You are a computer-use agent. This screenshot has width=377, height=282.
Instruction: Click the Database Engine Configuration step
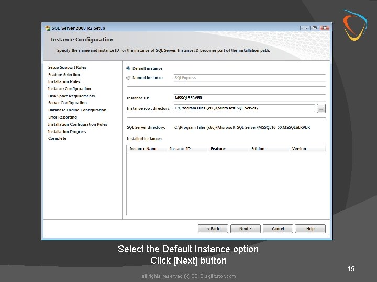[x=77, y=110]
